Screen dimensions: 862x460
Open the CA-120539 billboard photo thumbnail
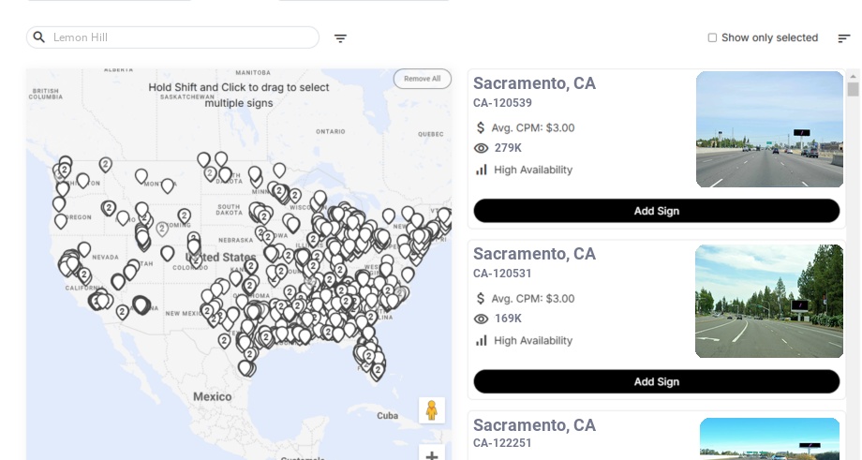click(769, 129)
